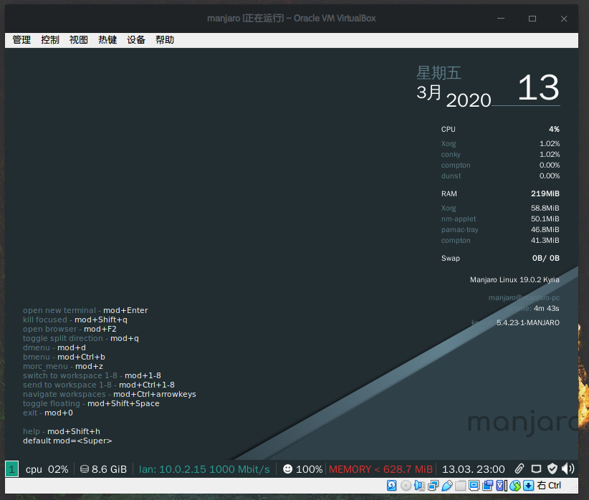Click the kill focused mod+Shift+q line
Screen dimensions: 589x500
[x=75, y=319]
